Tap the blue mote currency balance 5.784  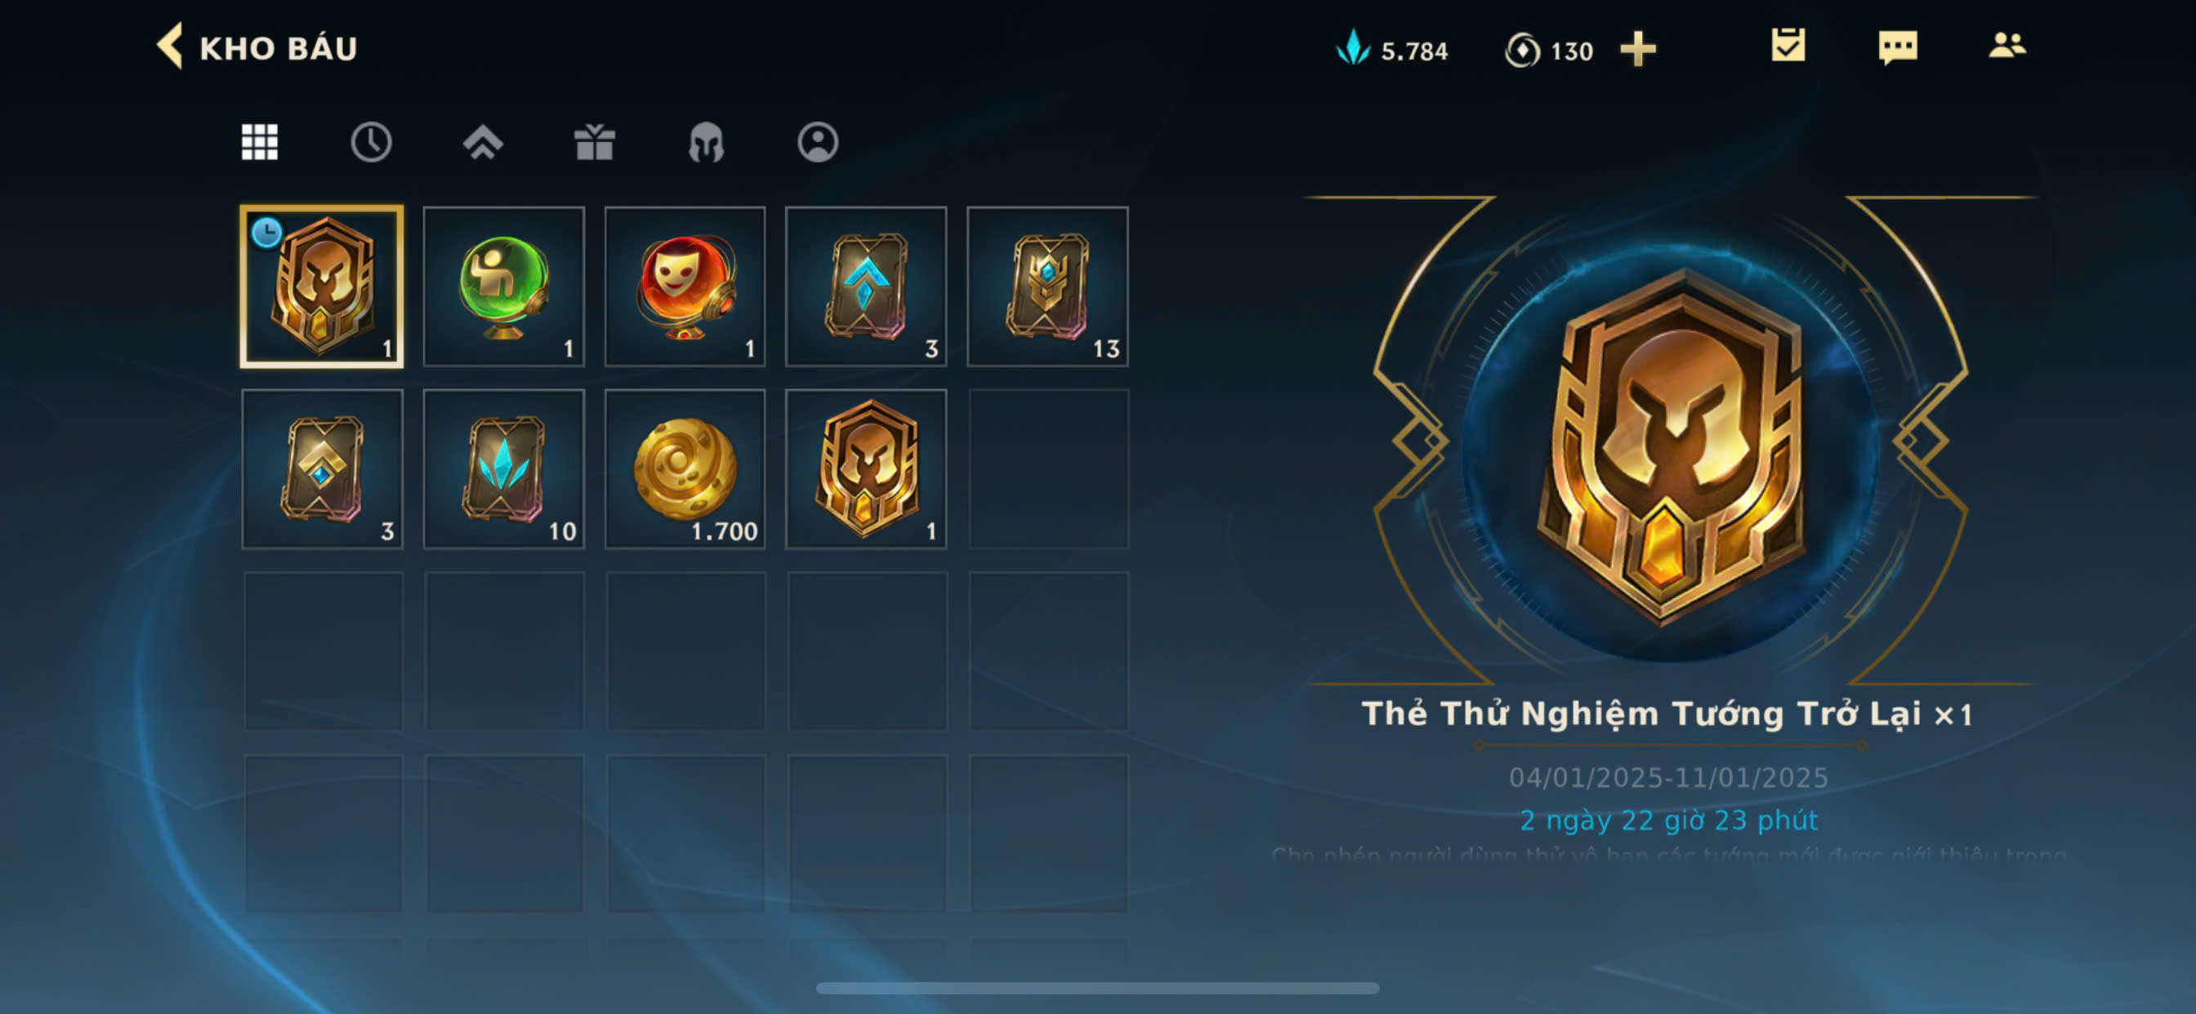click(x=1391, y=50)
